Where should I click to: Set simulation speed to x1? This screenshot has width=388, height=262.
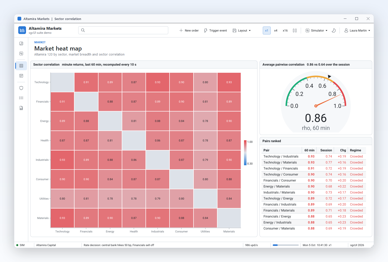click(266, 30)
